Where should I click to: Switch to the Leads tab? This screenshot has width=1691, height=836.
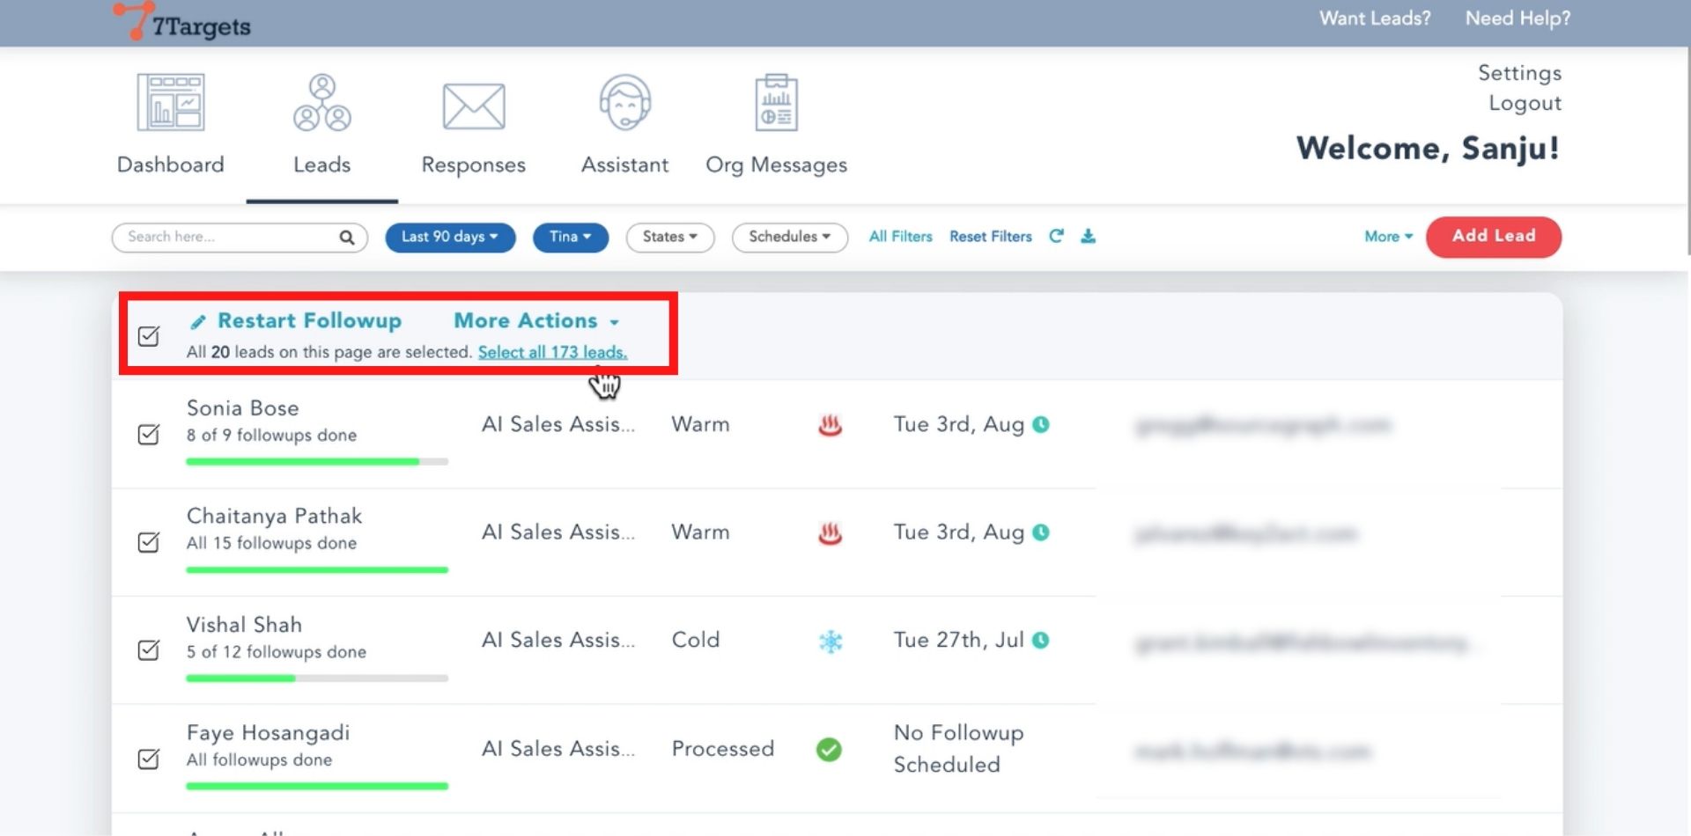[x=321, y=125]
